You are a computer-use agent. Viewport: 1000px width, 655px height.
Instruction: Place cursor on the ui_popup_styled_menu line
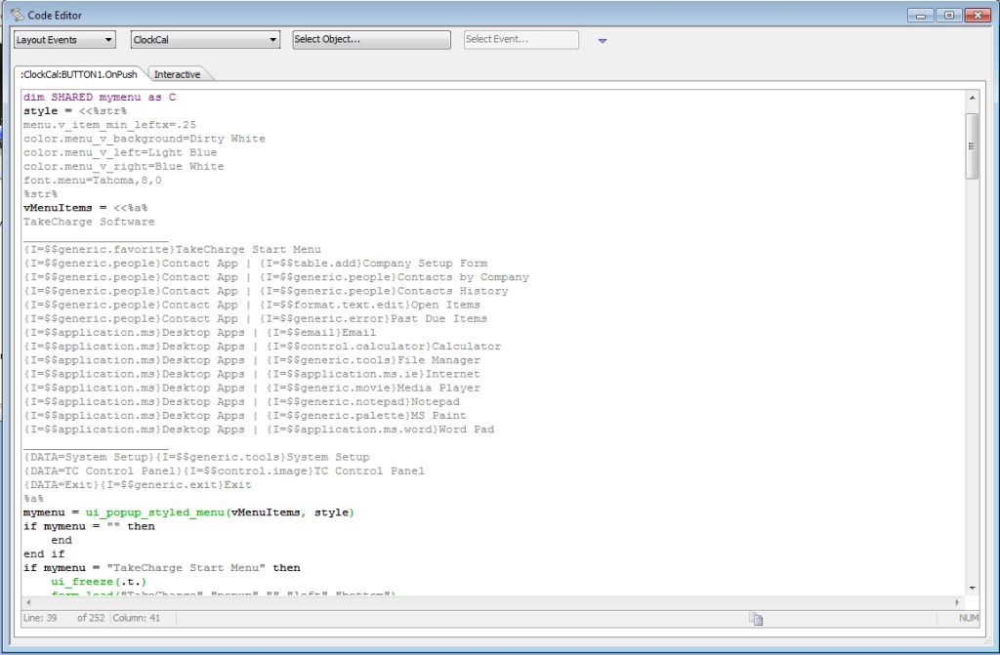pyautogui.click(x=189, y=512)
